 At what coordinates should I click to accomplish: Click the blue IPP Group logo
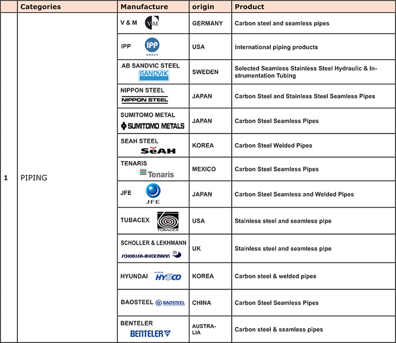(152, 46)
